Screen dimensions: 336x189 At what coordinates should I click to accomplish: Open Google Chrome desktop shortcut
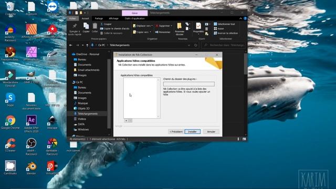10,122
